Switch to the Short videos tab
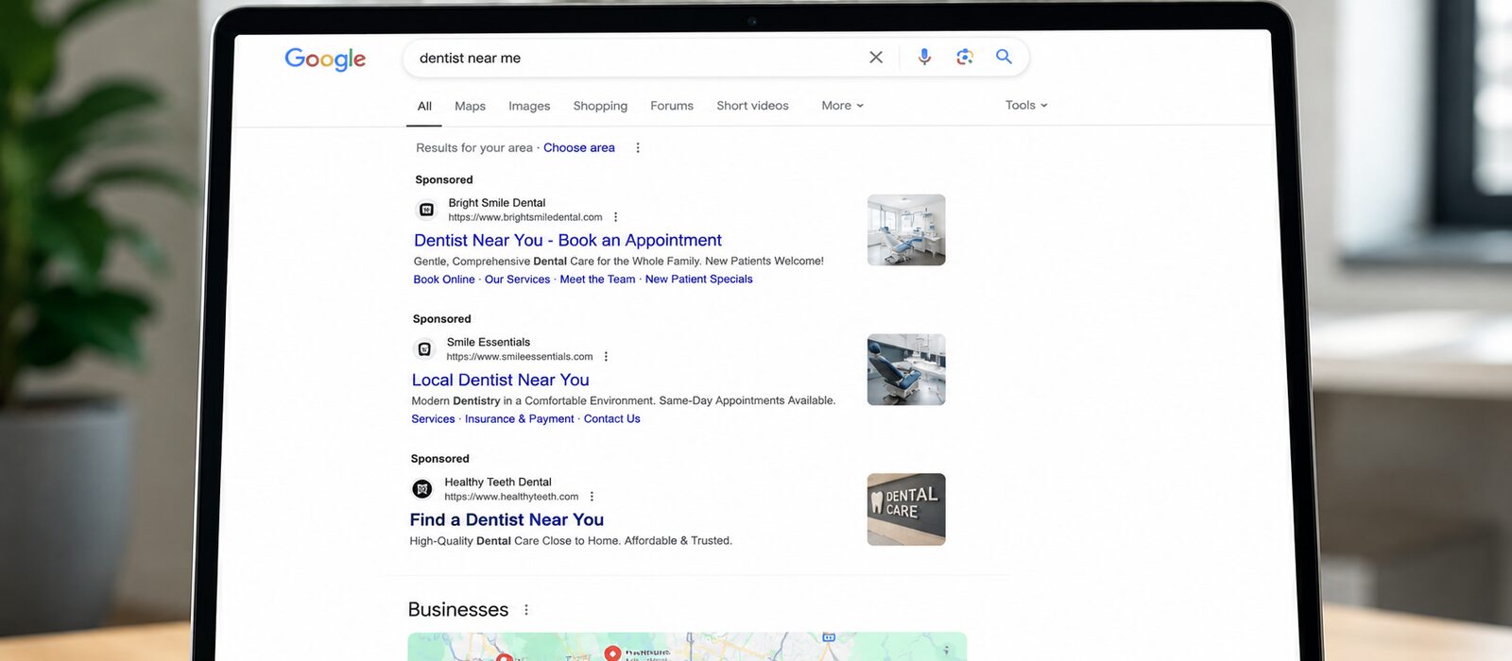The image size is (1512, 661). 752,106
